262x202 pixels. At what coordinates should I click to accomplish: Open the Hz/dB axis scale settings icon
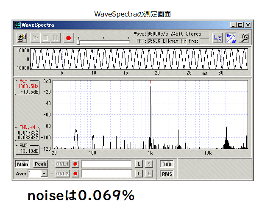(231, 38)
